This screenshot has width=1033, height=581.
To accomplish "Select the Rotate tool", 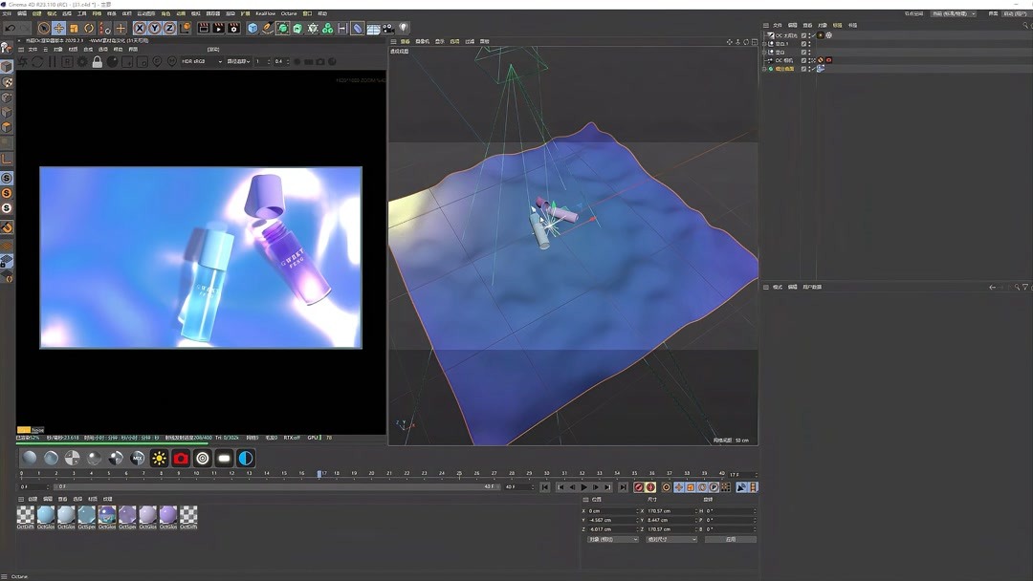I will click(x=88, y=29).
